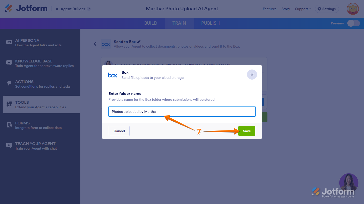Open the AI Agent Builder dropdown
Screen dimensions: 364x204
click(73, 9)
